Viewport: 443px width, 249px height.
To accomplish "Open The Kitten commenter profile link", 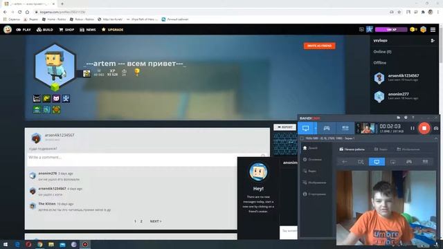I will click(x=47, y=204).
